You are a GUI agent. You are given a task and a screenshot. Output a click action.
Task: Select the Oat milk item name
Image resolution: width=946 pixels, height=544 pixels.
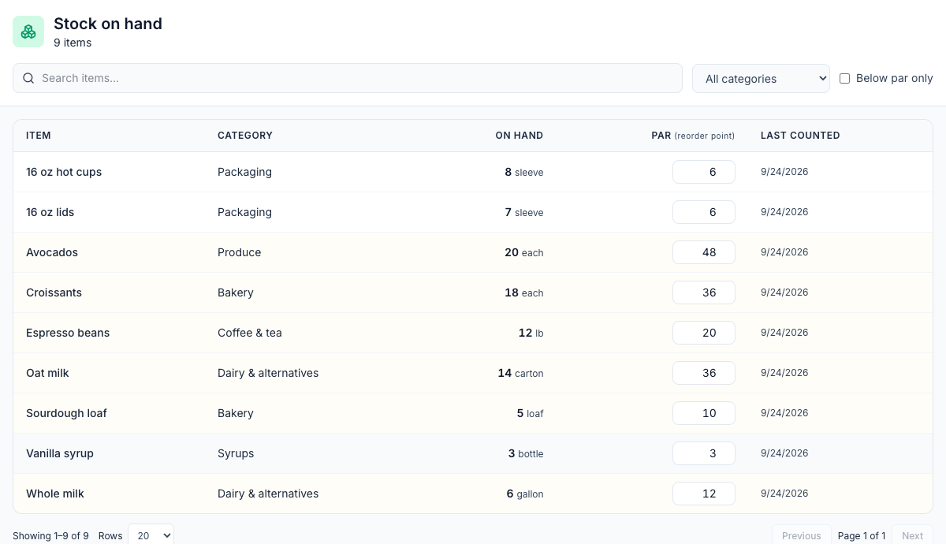[x=47, y=373]
